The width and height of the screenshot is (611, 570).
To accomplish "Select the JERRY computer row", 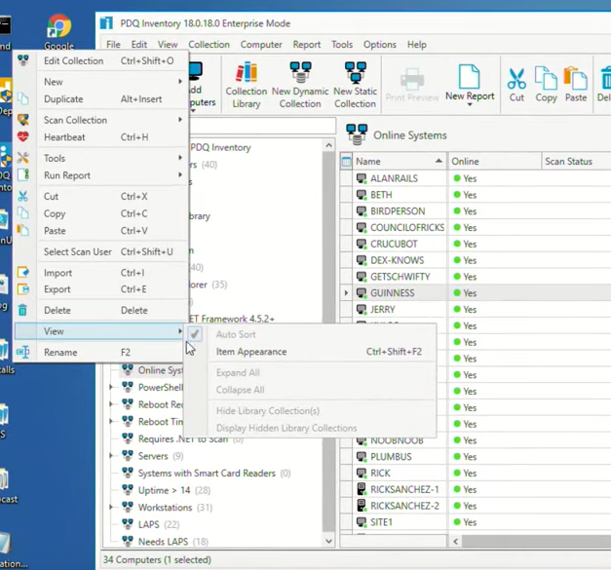I will pos(476,309).
